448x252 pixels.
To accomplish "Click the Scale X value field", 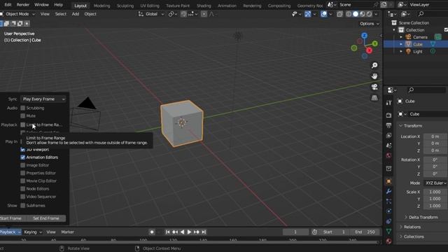I will pyautogui.click(x=435, y=192).
